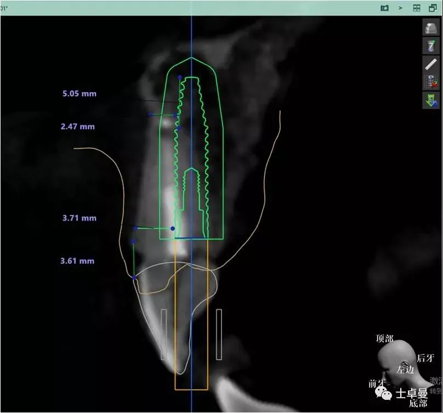The width and height of the screenshot is (443, 413).
Task: Switch to the four-pane grid layout
Action: 417,8
